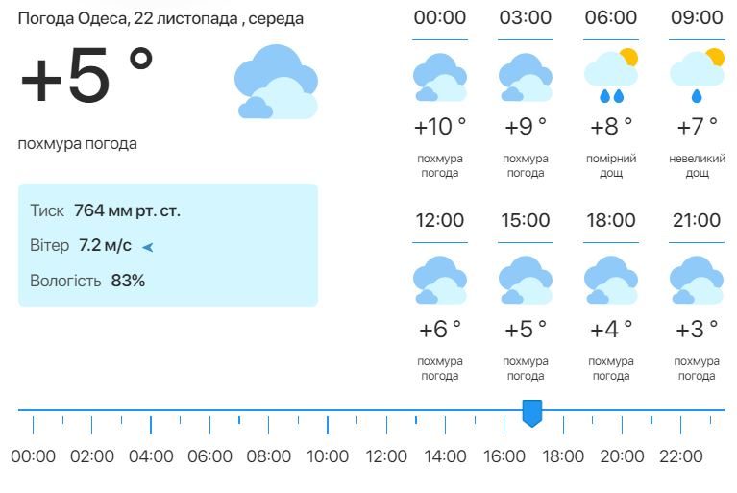Select the 00:00 forecast column header
The image size is (737, 493).
pyautogui.click(x=439, y=18)
